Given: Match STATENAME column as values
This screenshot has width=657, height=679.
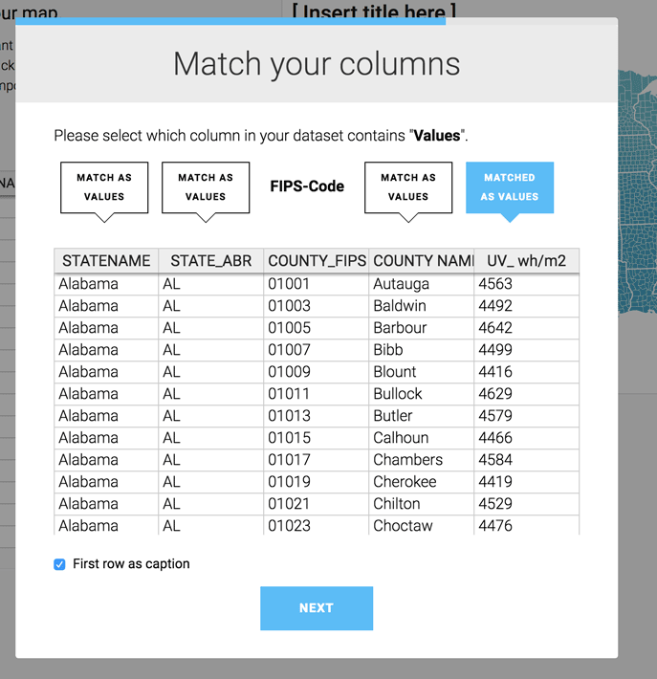Looking at the screenshot, I should click(104, 187).
